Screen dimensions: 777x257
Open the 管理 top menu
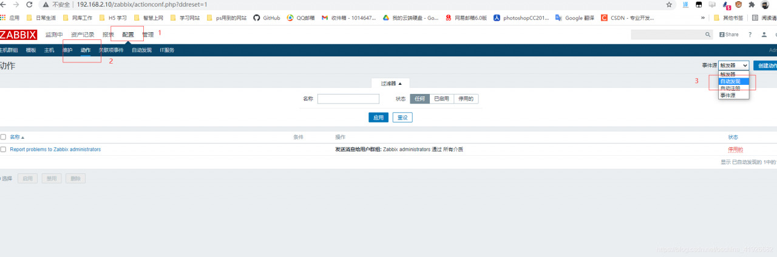pyautogui.click(x=148, y=35)
